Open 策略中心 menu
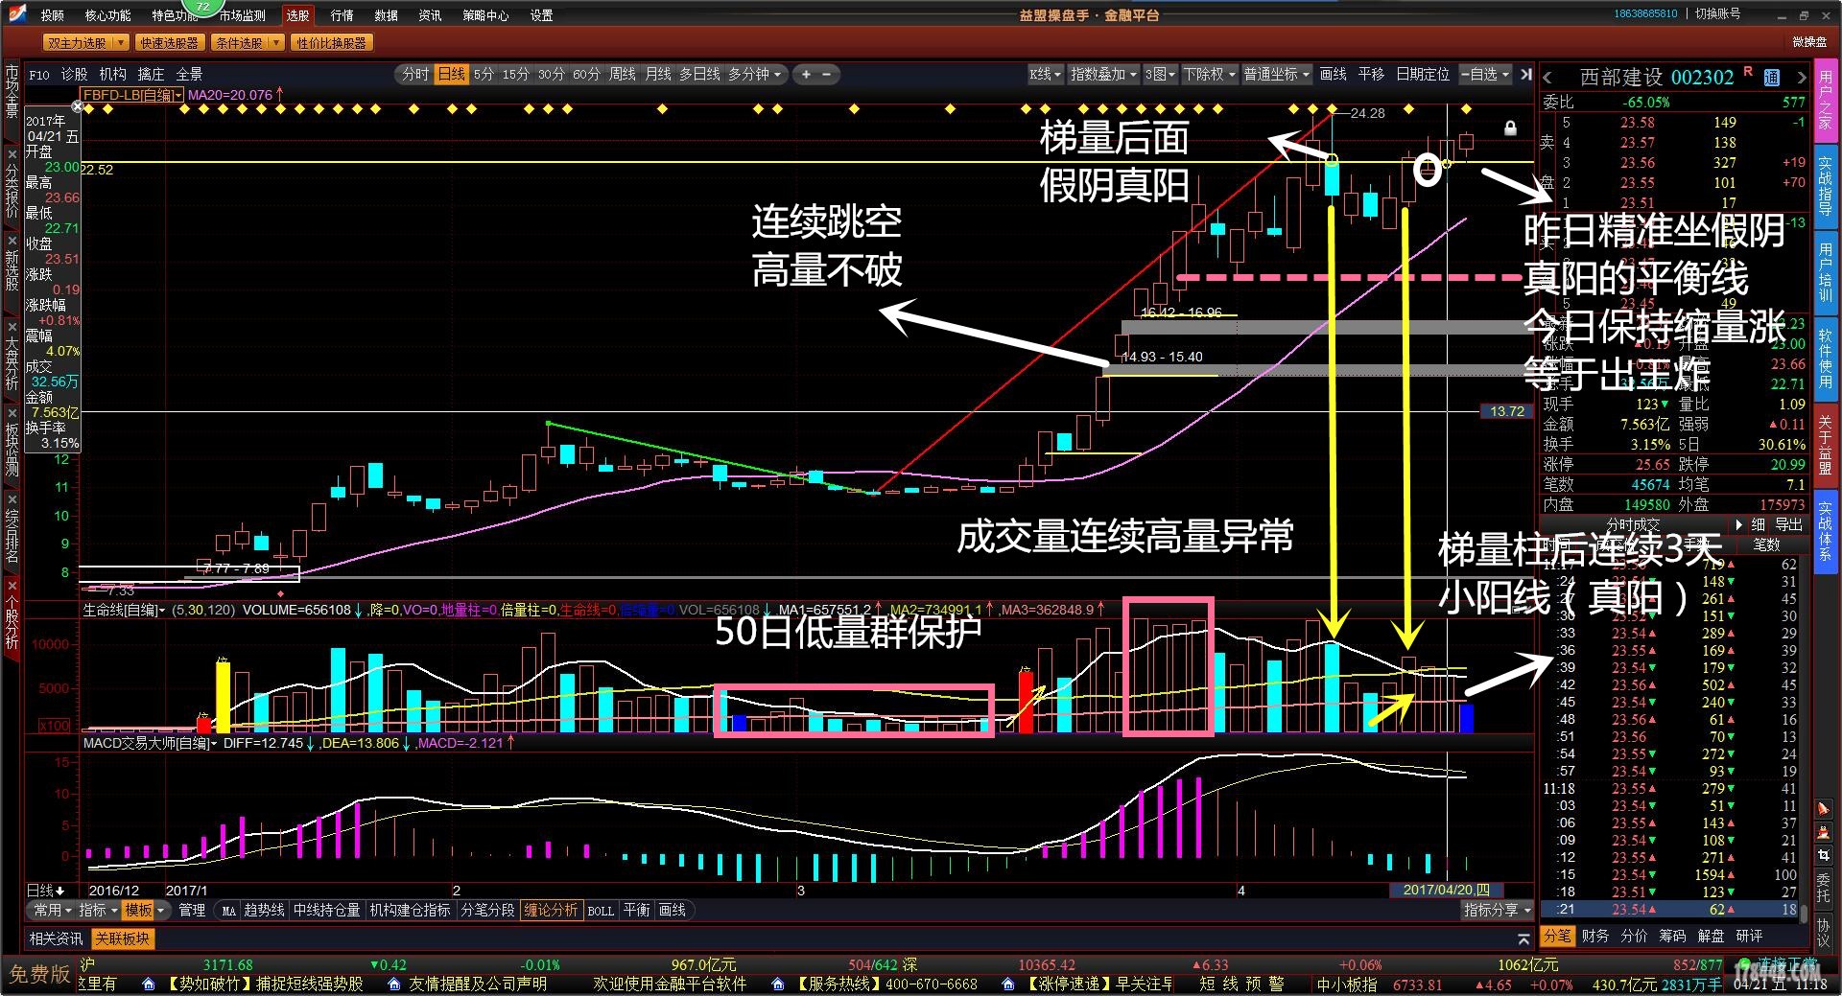This screenshot has height=996, width=1842. point(486,15)
